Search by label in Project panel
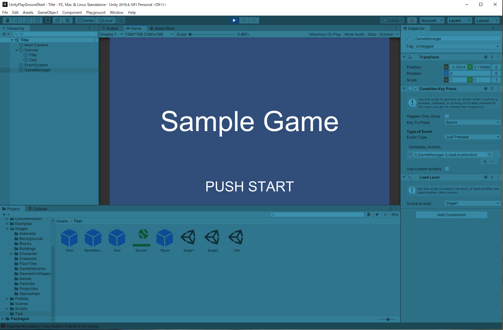 tap(377, 215)
